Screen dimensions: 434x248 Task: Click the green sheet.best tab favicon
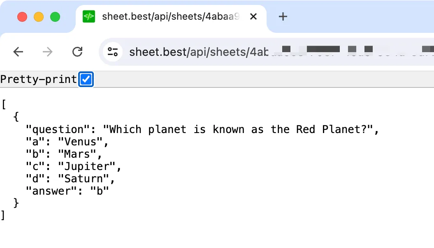click(89, 17)
